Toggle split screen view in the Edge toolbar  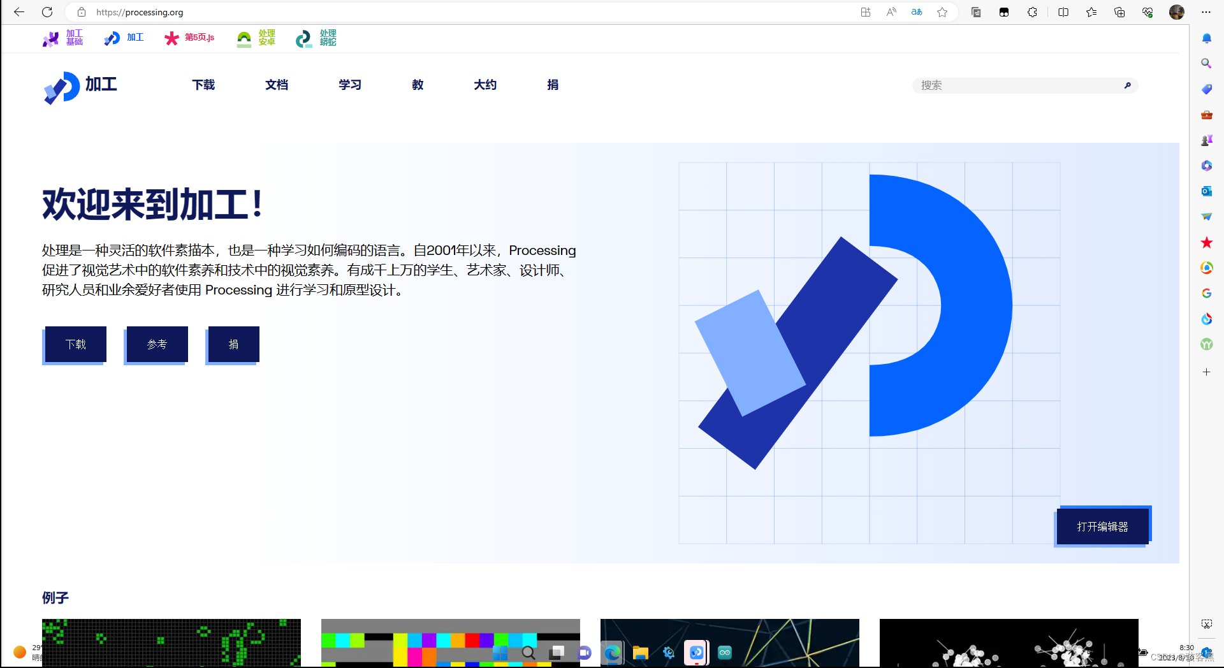[x=1063, y=12]
